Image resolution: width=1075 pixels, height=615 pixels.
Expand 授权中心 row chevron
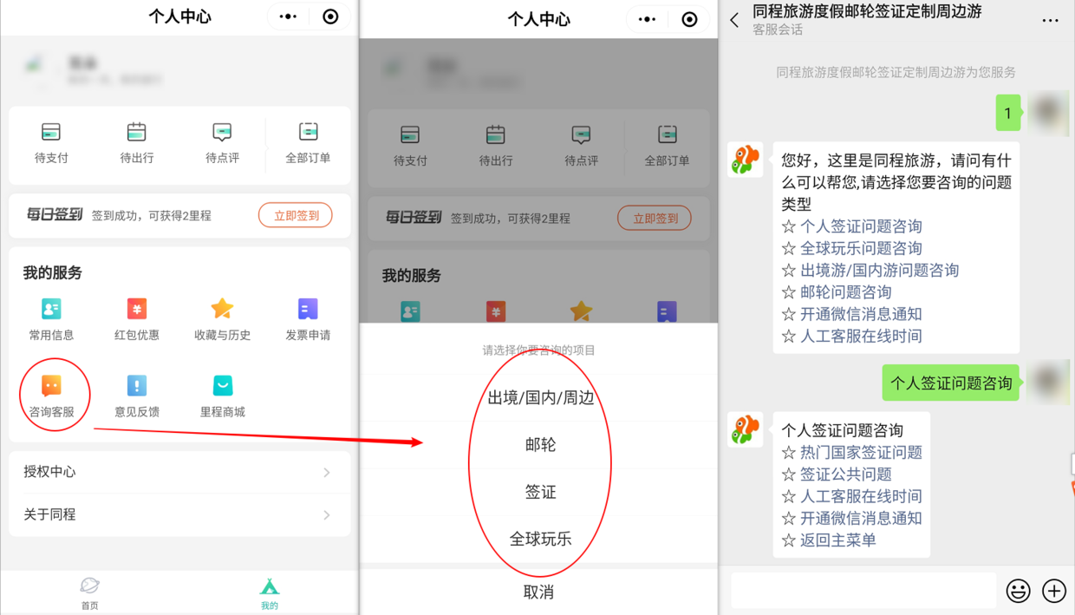pos(327,472)
